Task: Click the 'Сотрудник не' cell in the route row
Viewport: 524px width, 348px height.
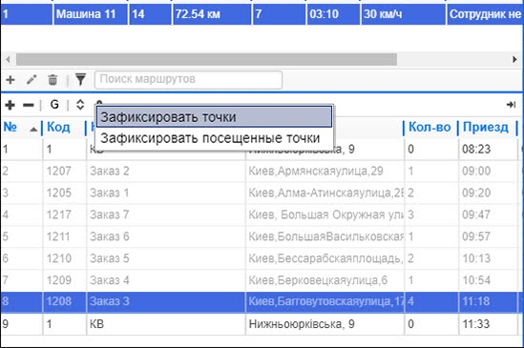Action: (485, 14)
